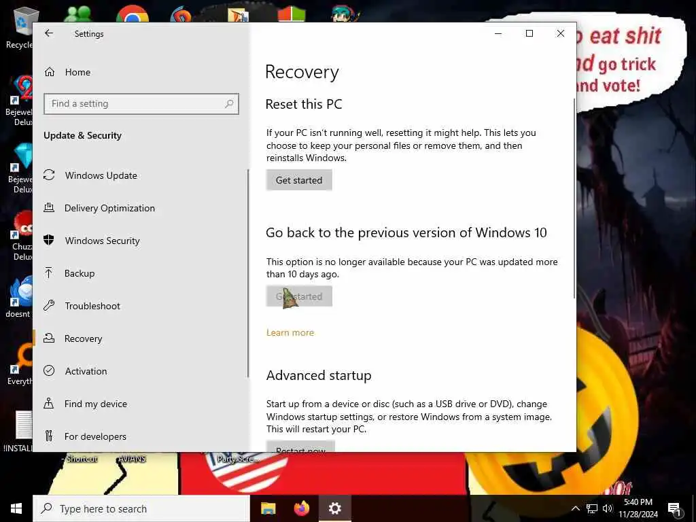Click the Troubleshoot wrench icon

click(49, 305)
